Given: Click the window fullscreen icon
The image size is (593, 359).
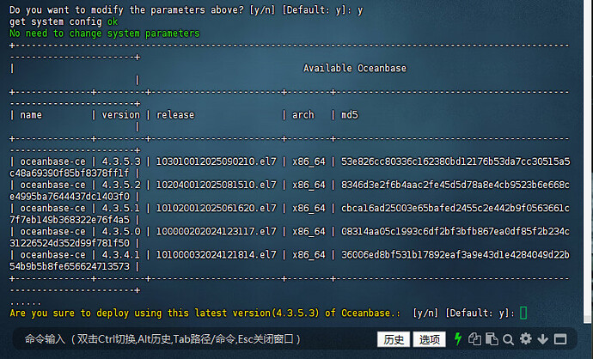Looking at the screenshot, I should [x=560, y=339].
